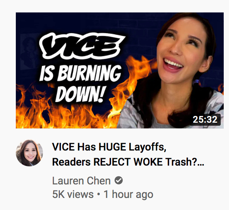
Task: Click the faded poster on the thumbnail's dark wall
Action: (30, 51)
